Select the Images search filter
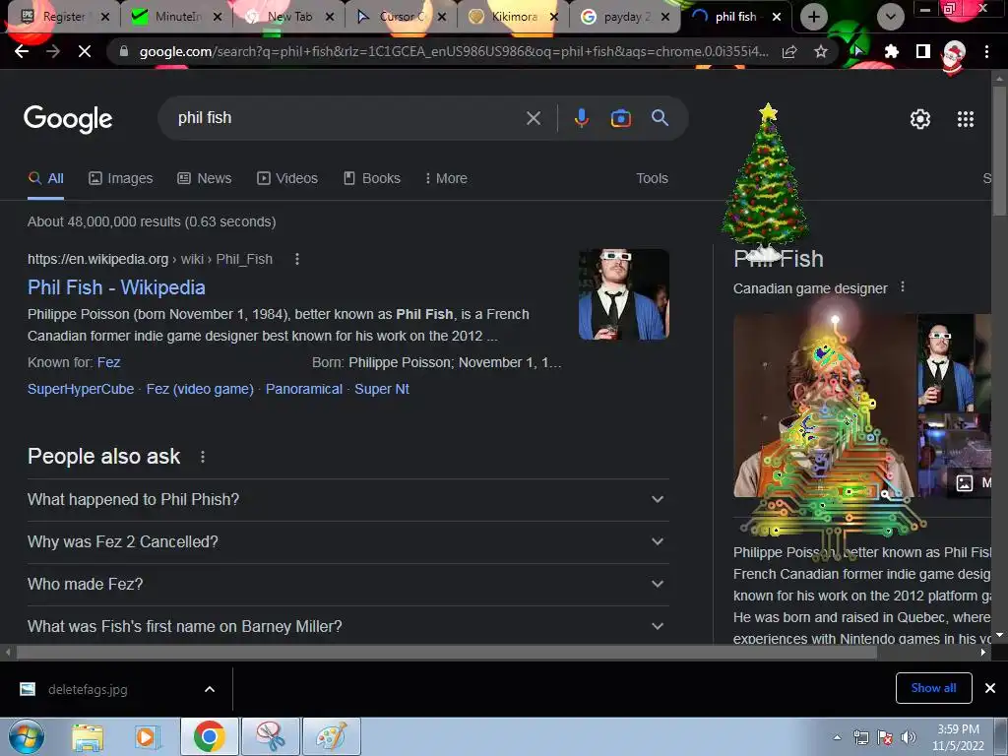 coord(121,179)
